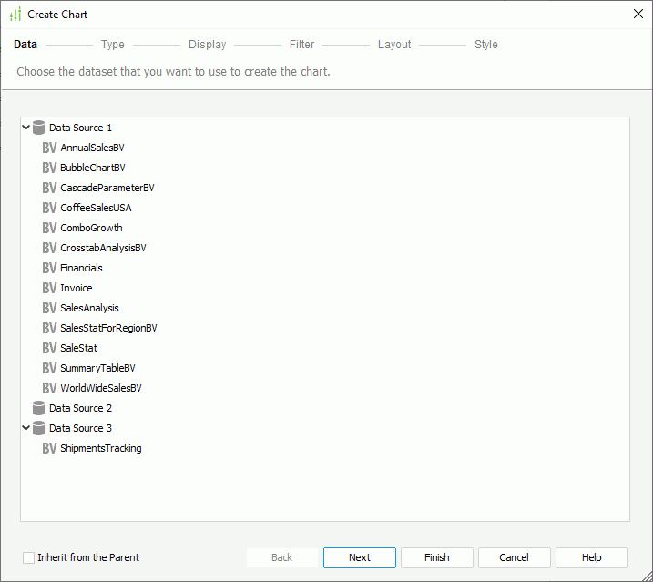The image size is (653, 582).
Task: Choose the SaleStat dataset
Action: (x=78, y=348)
